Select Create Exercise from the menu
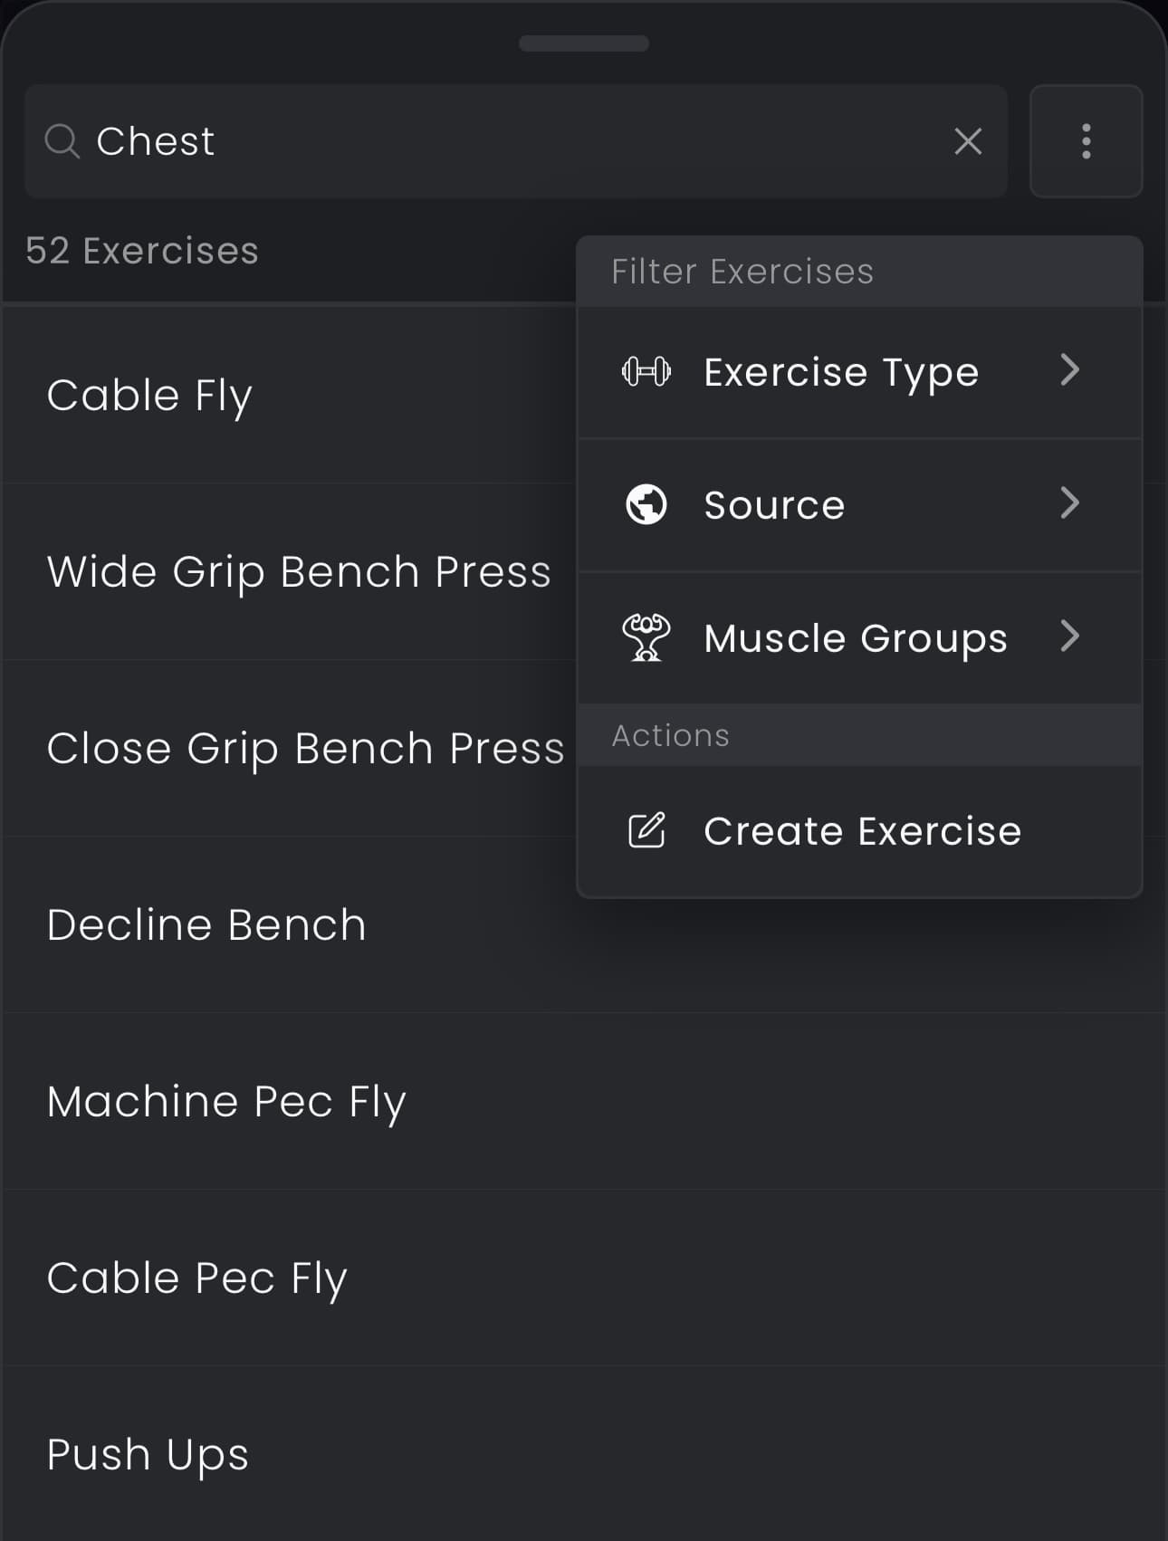This screenshot has width=1168, height=1541. tap(860, 830)
